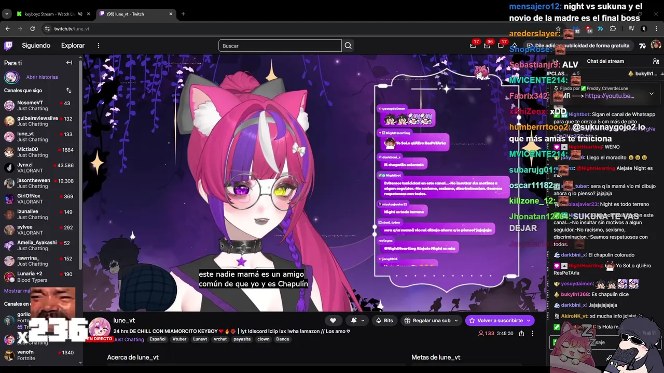Click the Vtuber tag

(179, 339)
